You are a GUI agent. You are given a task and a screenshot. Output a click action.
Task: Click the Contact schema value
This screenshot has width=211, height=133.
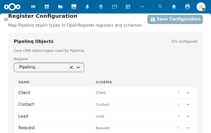(x=103, y=105)
